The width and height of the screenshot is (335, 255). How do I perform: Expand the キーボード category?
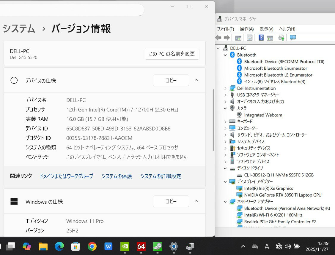click(225, 122)
